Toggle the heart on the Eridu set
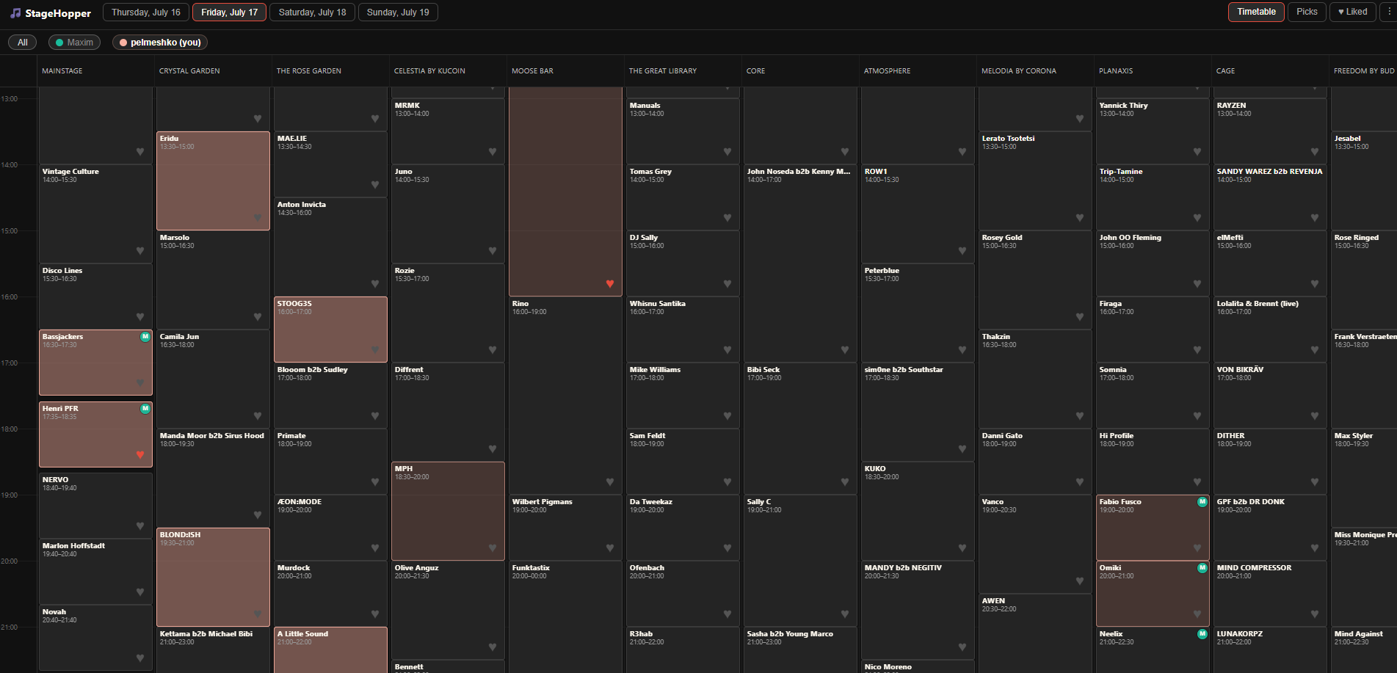1397x673 pixels. [x=258, y=218]
